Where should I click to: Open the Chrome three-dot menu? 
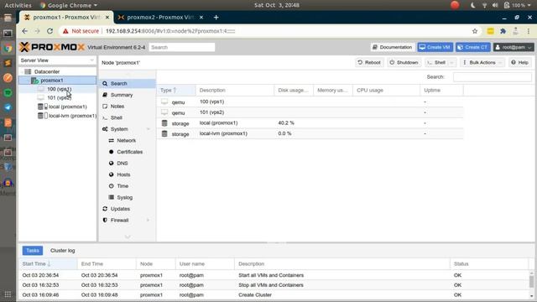529,31
